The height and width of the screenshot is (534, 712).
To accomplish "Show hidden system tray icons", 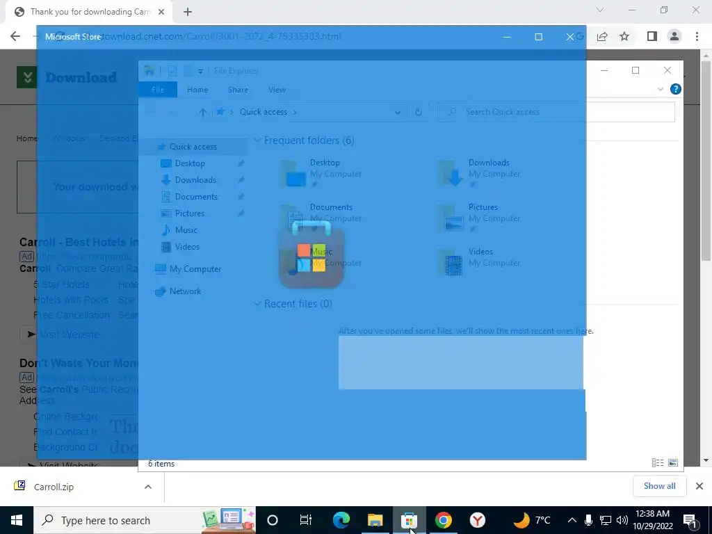I will (572, 520).
